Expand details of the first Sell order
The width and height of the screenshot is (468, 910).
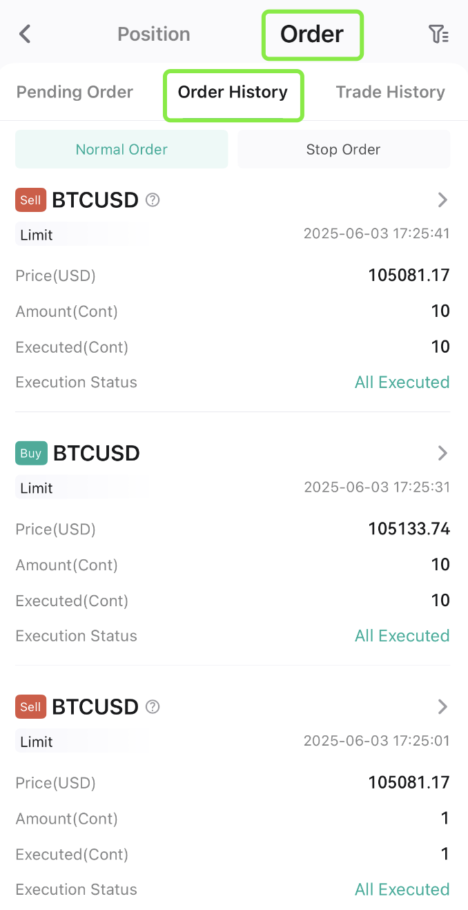pos(442,200)
